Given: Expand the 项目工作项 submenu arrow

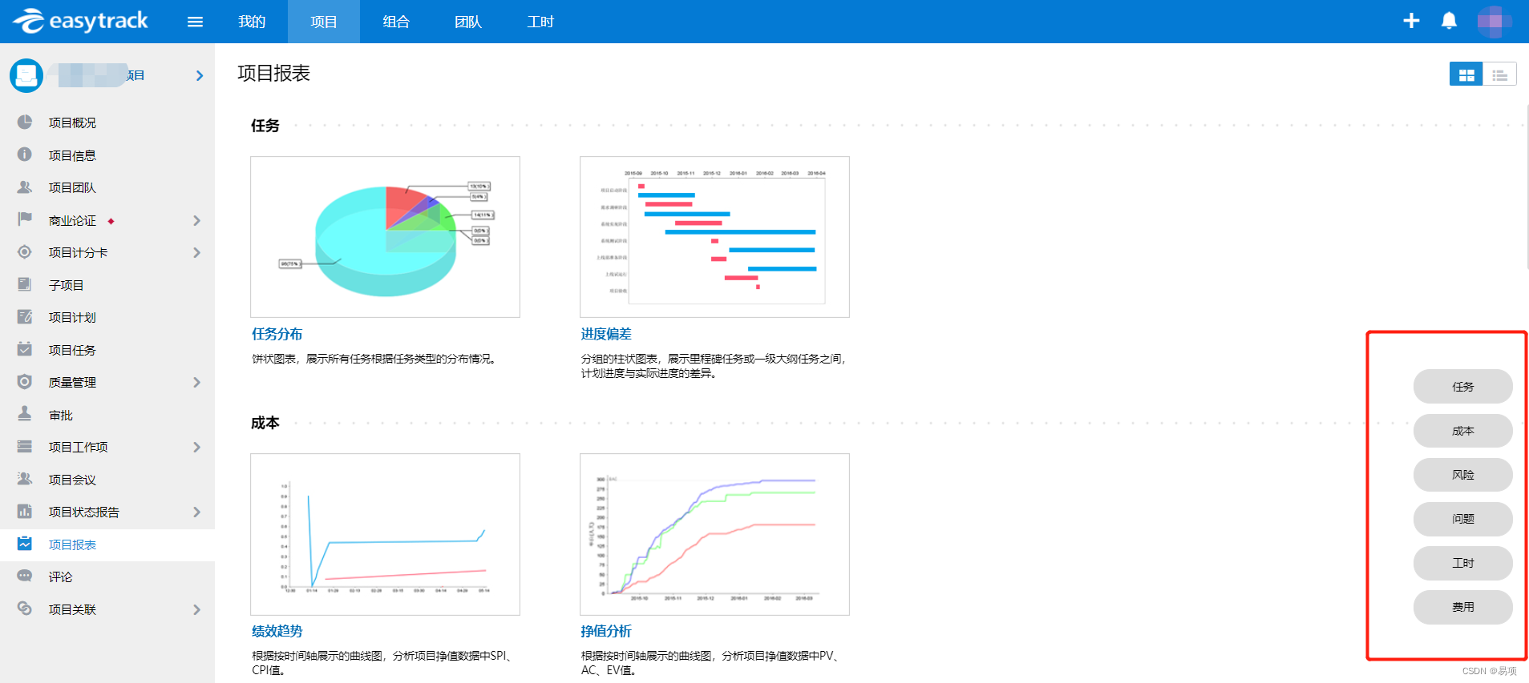Looking at the screenshot, I should (196, 447).
